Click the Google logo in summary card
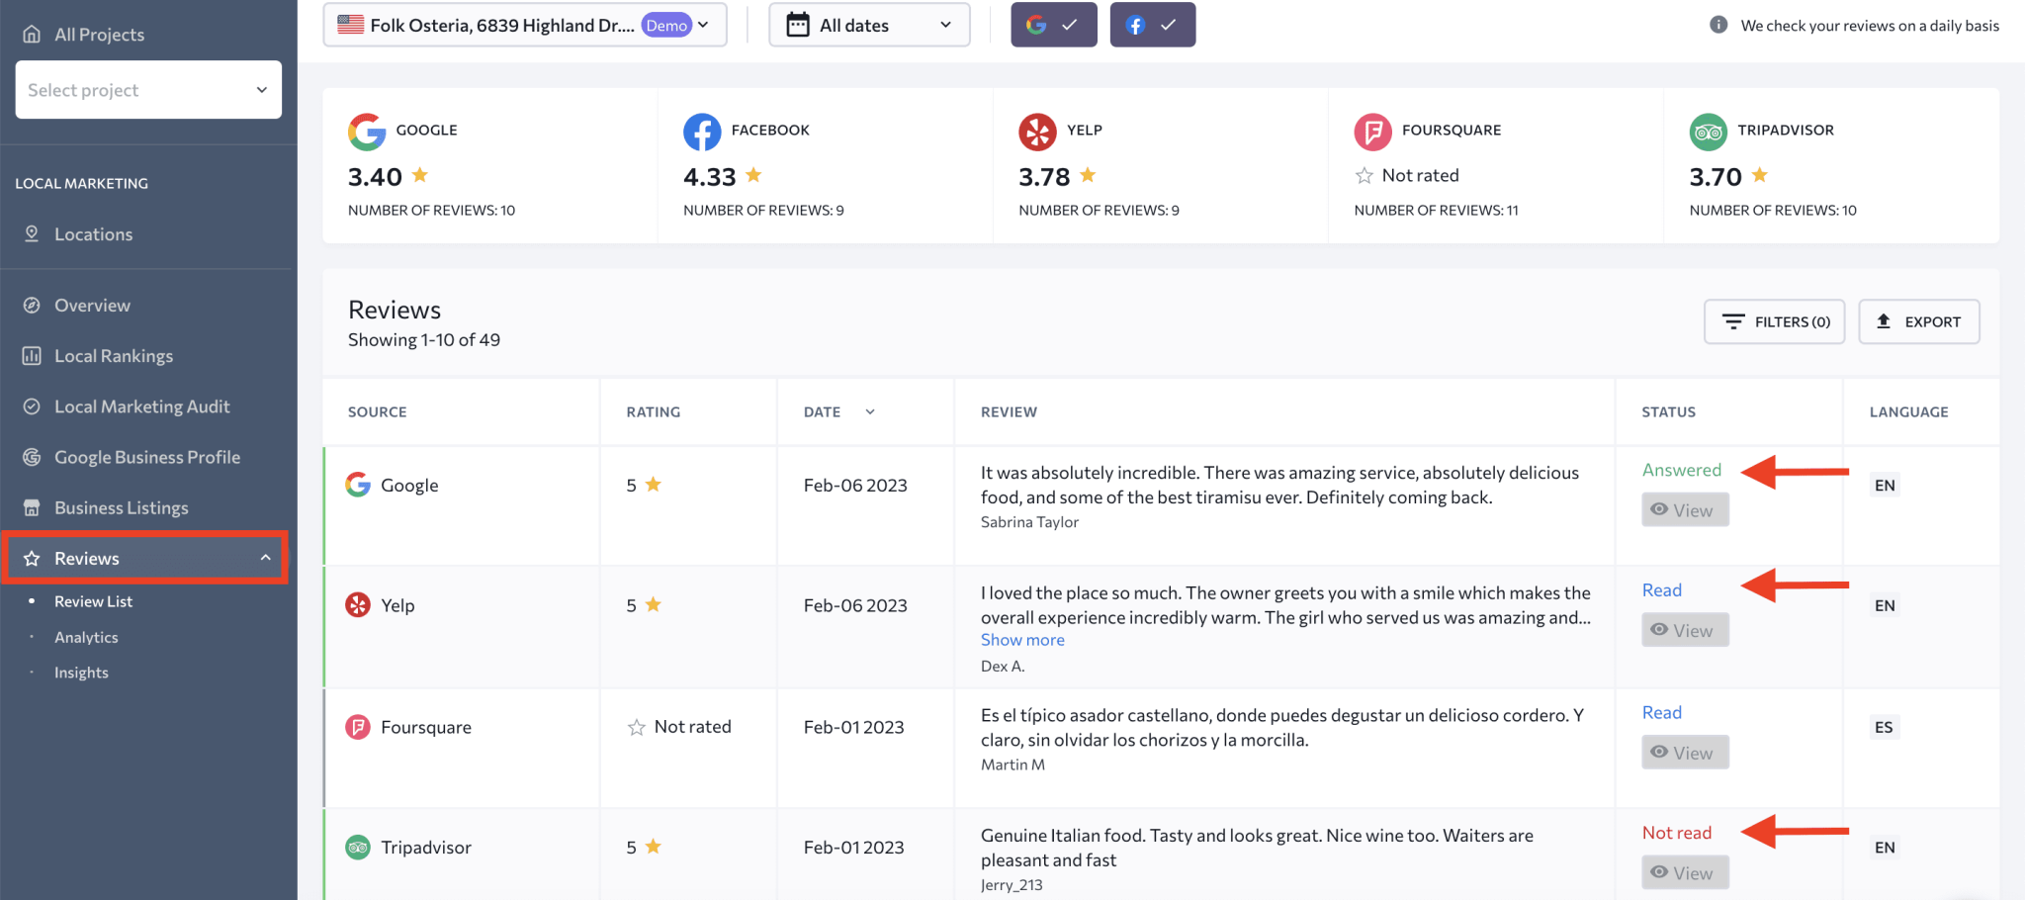2025x900 pixels. (x=367, y=132)
